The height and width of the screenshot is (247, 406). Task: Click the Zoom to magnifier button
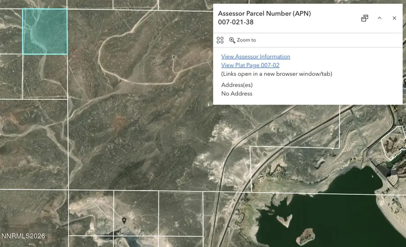(x=242, y=40)
